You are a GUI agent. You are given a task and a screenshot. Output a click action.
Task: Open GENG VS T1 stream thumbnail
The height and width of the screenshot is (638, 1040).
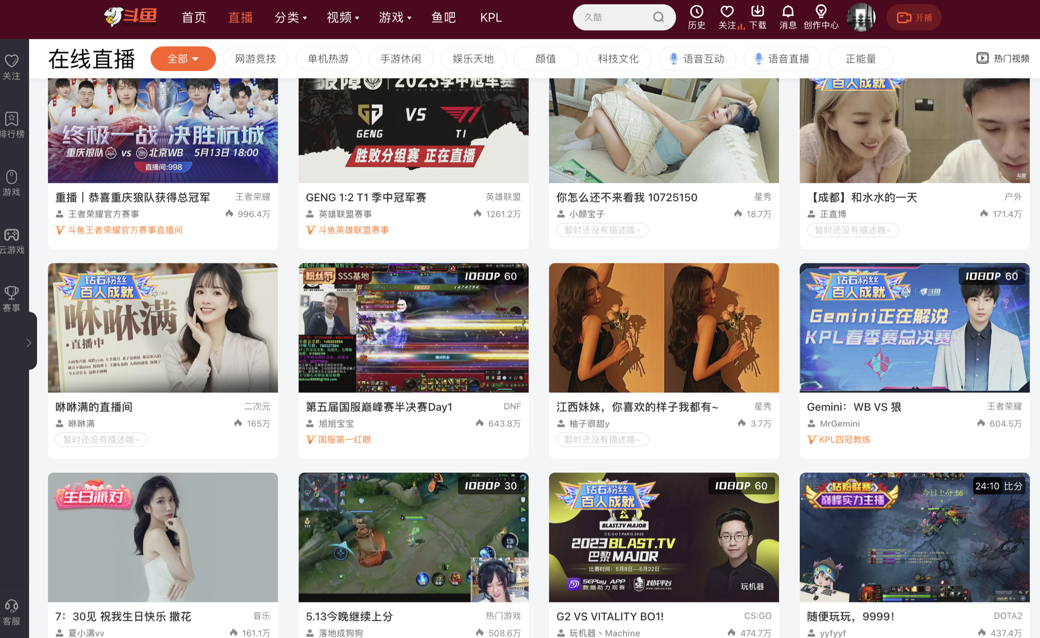[413, 130]
